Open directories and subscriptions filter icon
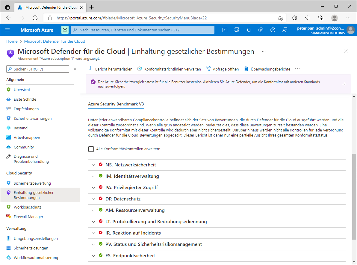This screenshot has width=357, height=265. [237, 30]
